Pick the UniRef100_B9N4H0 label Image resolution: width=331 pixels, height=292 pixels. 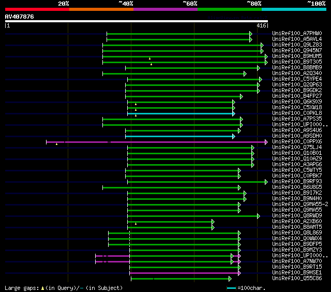tap(297, 199)
